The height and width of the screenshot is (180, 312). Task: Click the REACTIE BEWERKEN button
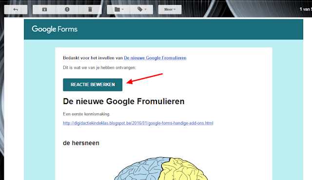click(93, 85)
